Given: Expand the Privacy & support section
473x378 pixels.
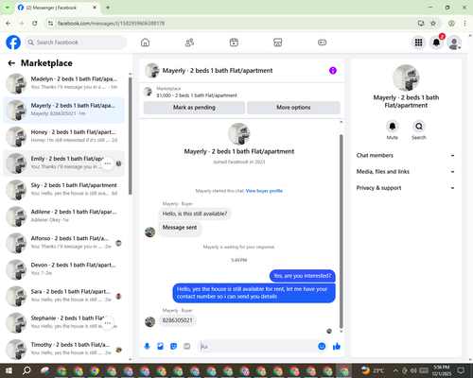Looking at the screenshot, I should [x=406, y=188].
